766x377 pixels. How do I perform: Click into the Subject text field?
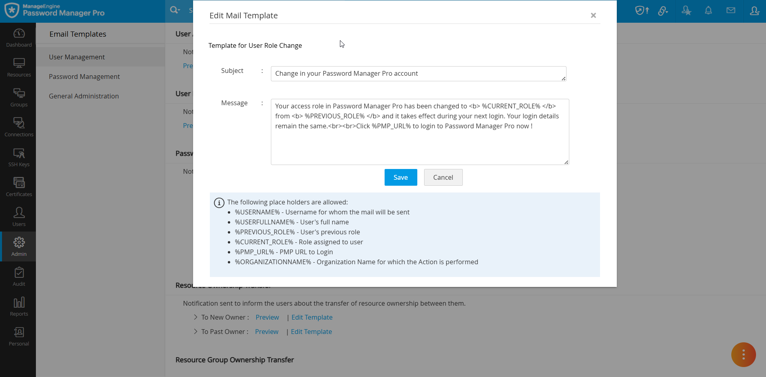click(418, 74)
